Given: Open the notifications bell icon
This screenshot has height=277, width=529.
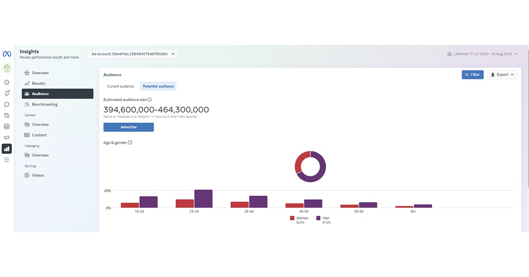Looking at the screenshot, I should 7,93.
